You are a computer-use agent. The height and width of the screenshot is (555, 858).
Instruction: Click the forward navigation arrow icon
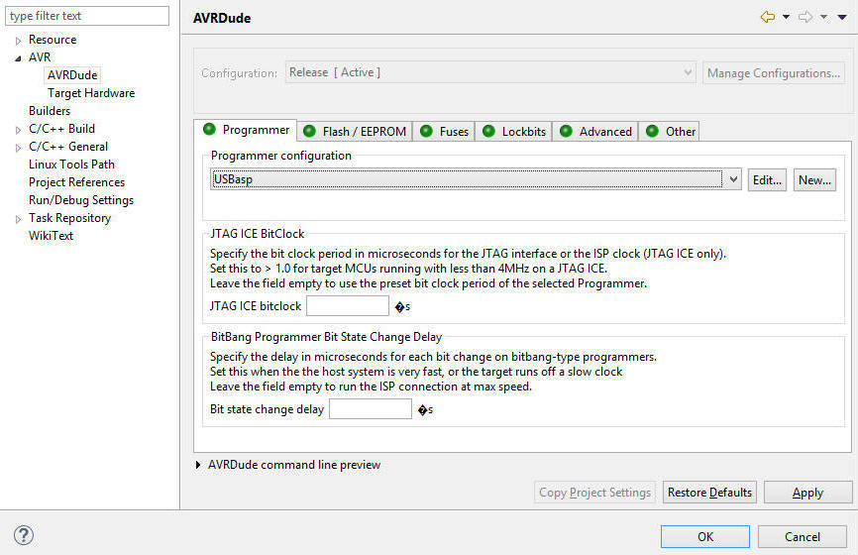tap(804, 17)
